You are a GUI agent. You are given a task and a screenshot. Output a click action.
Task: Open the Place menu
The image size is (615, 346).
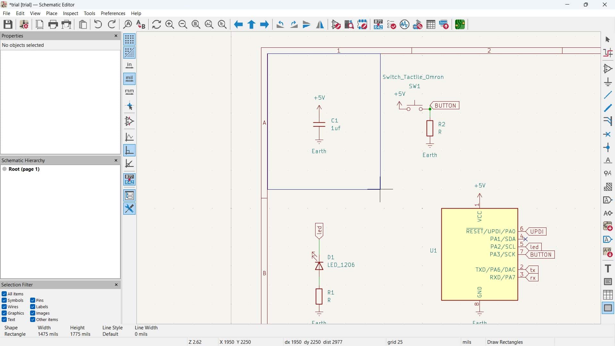[52, 13]
